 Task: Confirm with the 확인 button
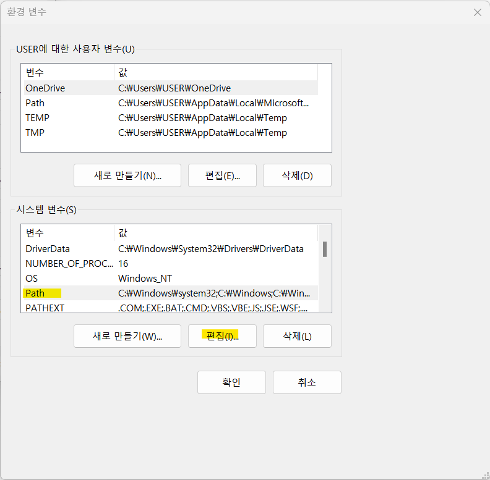[x=231, y=382]
